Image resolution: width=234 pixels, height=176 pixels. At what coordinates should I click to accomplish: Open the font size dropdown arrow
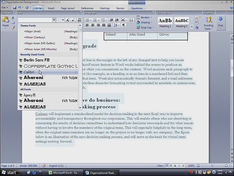(x=63, y=20)
